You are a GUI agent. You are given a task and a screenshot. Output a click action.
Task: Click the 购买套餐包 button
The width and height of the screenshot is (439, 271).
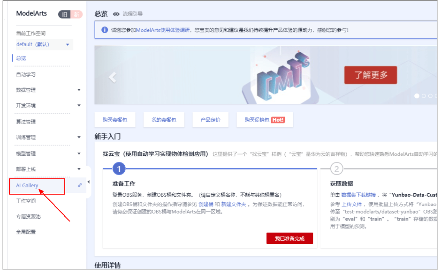pos(115,120)
